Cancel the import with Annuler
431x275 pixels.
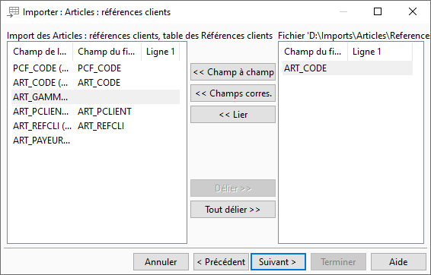pos(161,262)
